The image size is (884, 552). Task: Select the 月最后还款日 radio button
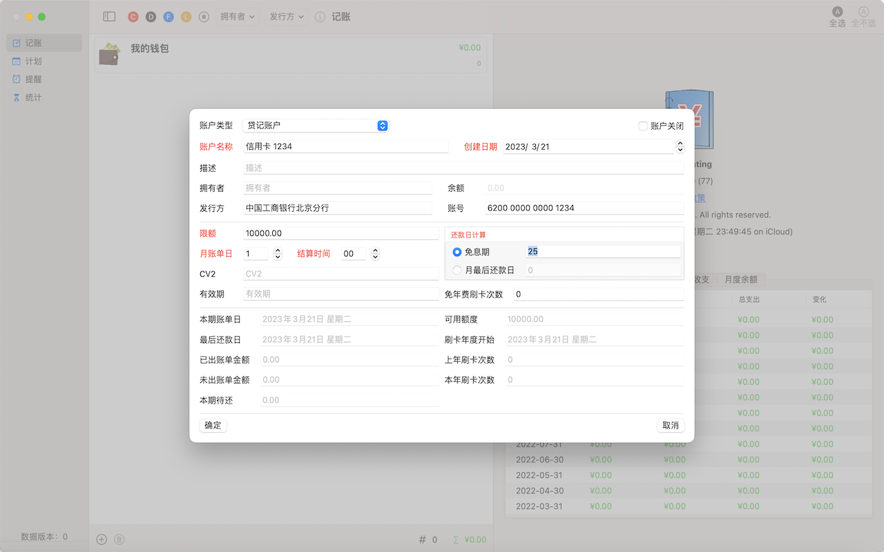(457, 270)
